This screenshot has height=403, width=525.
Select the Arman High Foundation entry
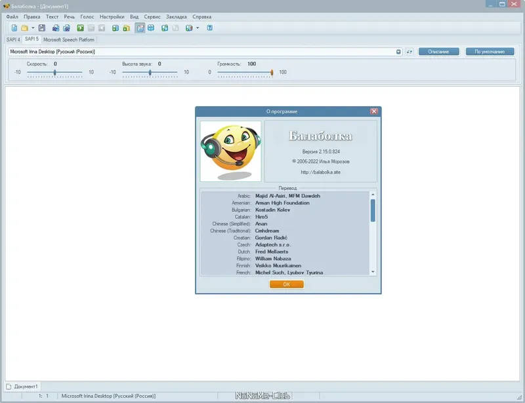click(282, 203)
